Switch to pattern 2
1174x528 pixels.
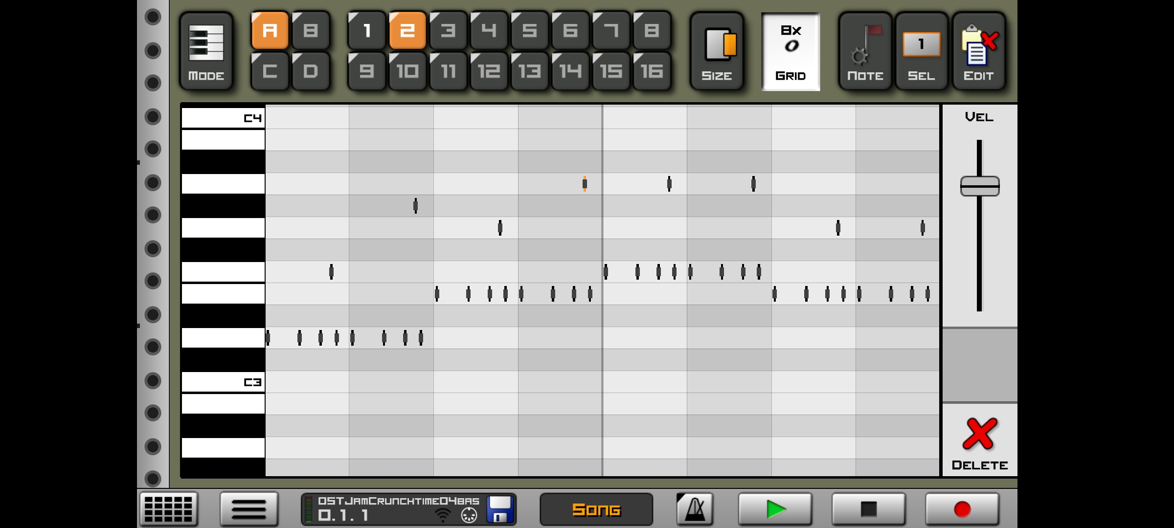coord(407,31)
